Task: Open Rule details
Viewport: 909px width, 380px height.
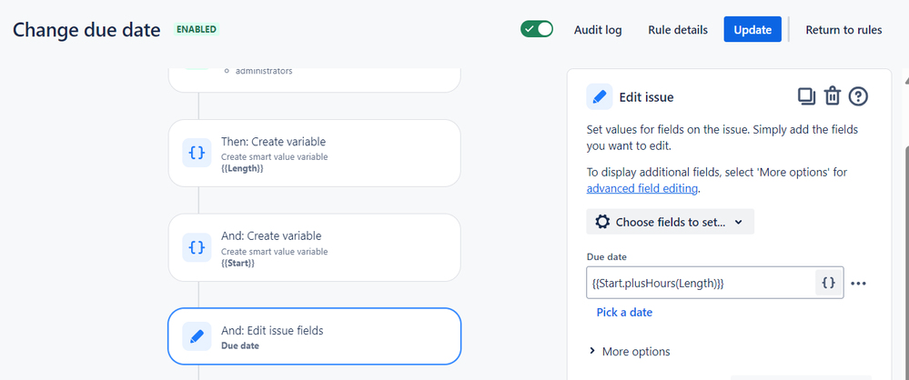Action: pos(678,30)
